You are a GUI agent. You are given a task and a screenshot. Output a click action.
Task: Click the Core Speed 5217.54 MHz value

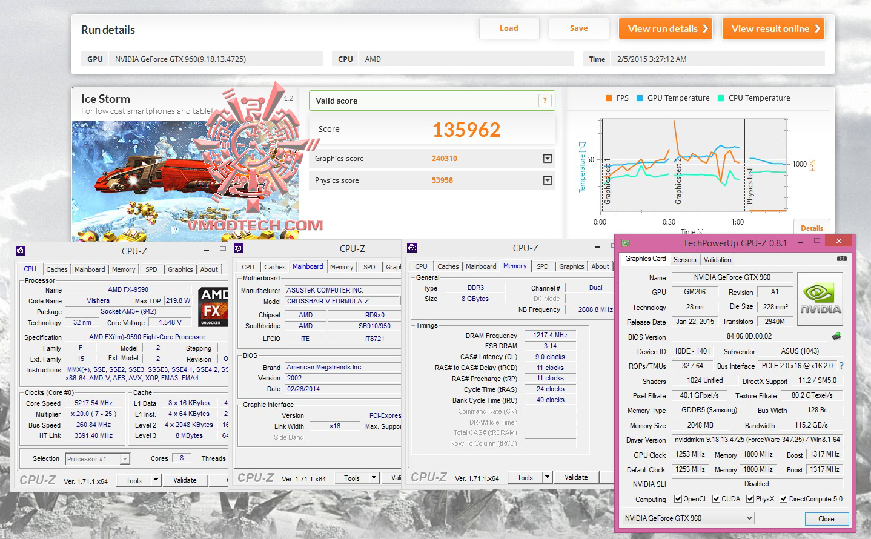[x=93, y=403]
